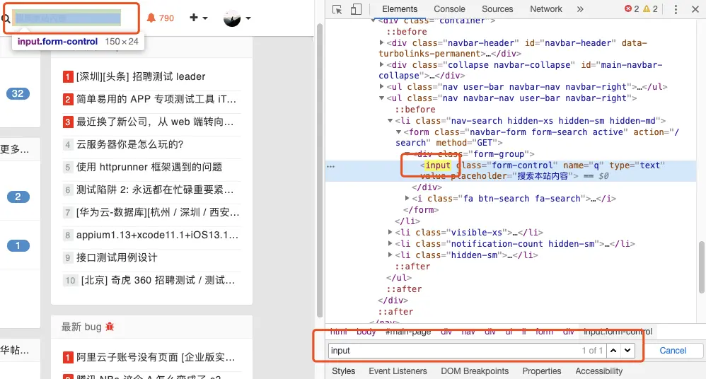Open topic appium1.13+xcode11.1
This screenshot has width=706, height=379.
[157, 235]
